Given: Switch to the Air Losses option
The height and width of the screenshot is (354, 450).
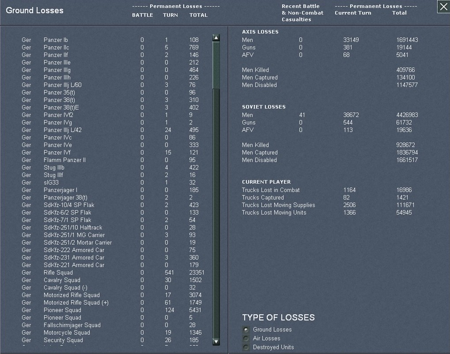Looking at the screenshot, I should (x=246, y=339).
